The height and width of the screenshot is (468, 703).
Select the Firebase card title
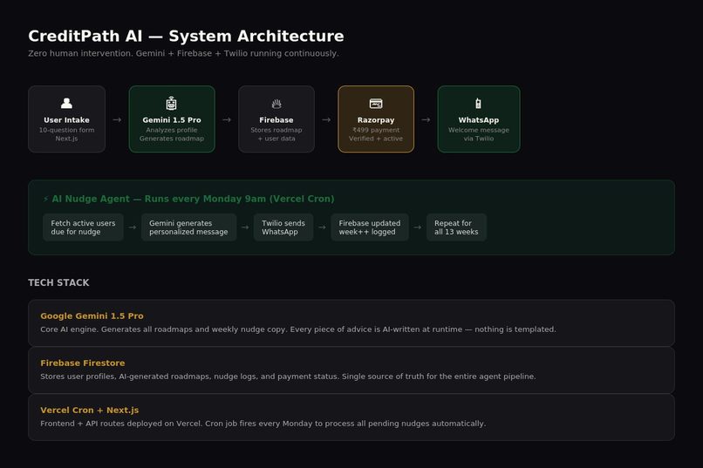click(276, 120)
